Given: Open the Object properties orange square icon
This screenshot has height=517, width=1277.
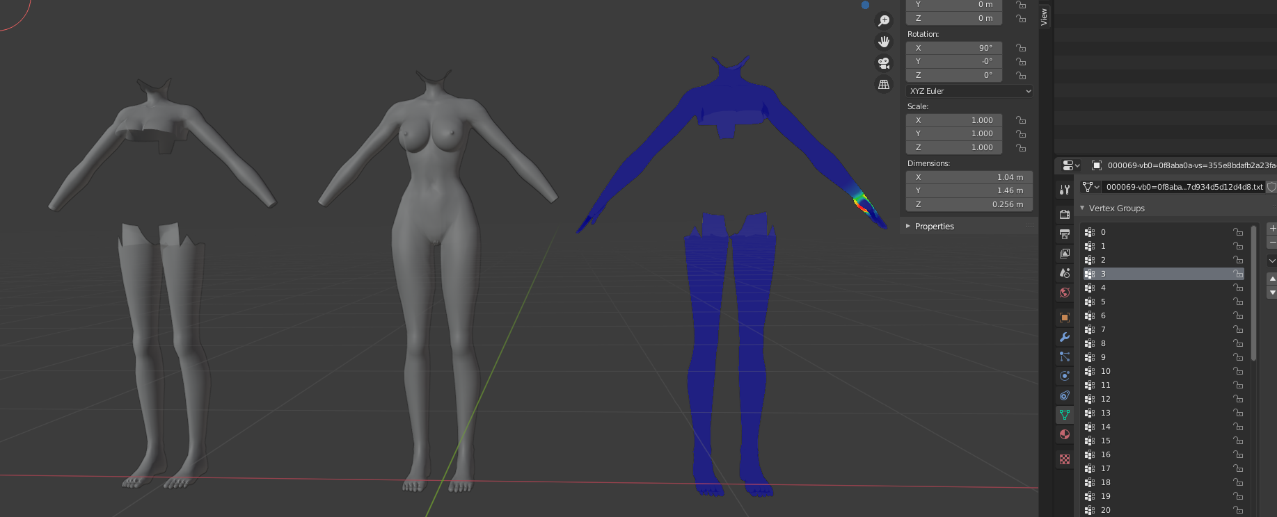Looking at the screenshot, I should pos(1065,318).
